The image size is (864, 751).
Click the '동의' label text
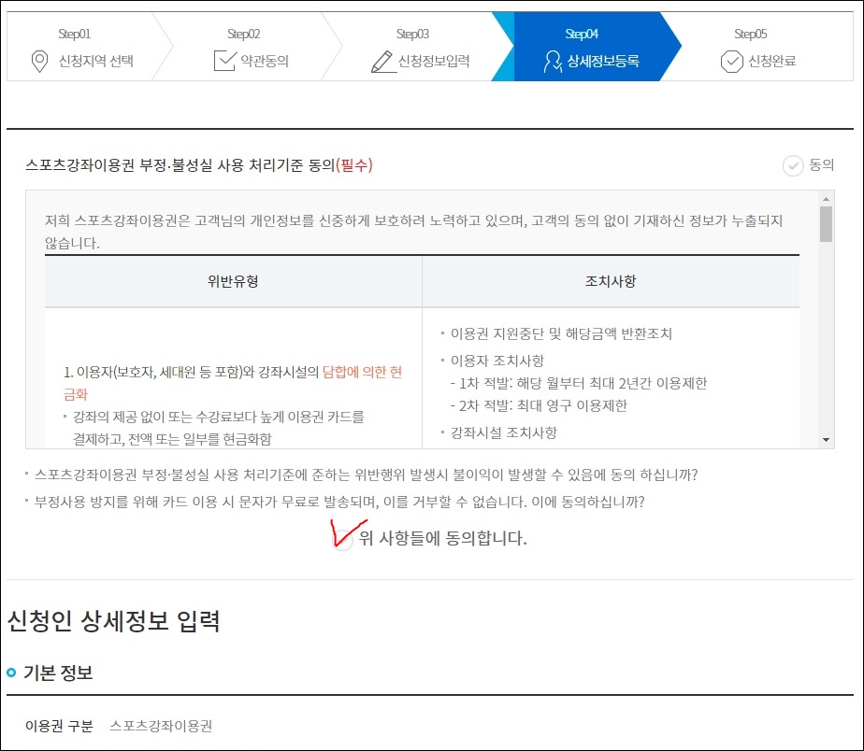(x=821, y=164)
